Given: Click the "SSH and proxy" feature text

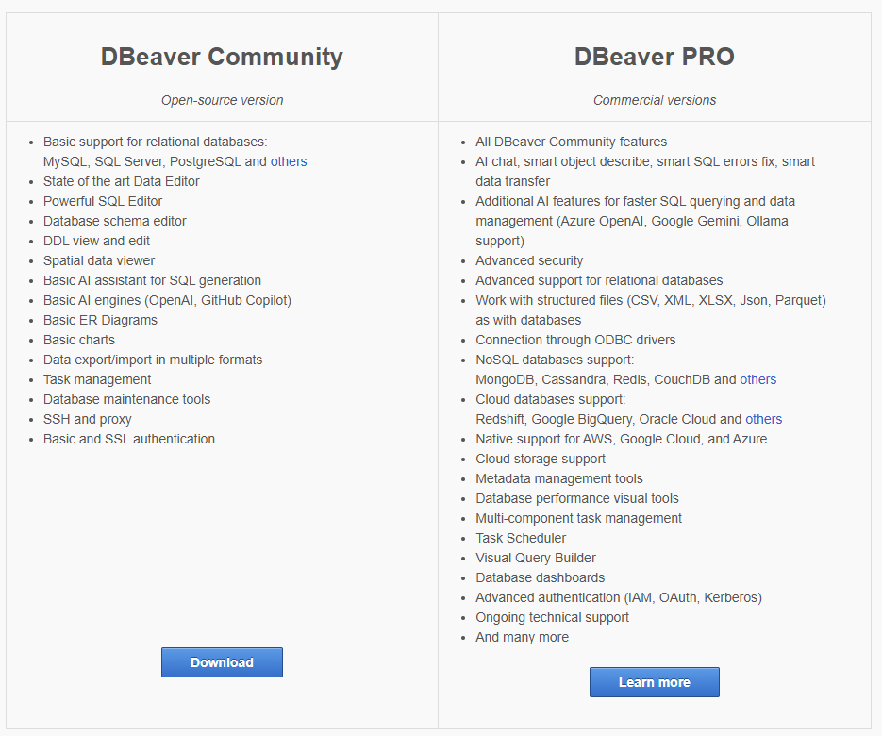Looking at the screenshot, I should pyautogui.click(x=88, y=419).
